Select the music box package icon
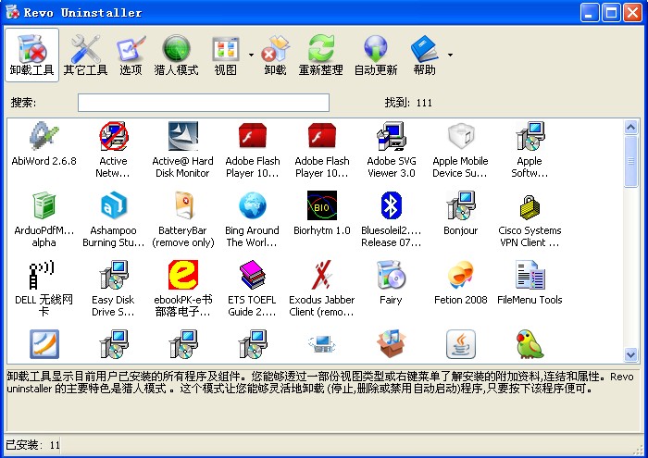The width and height of the screenshot is (648, 458). point(391,344)
